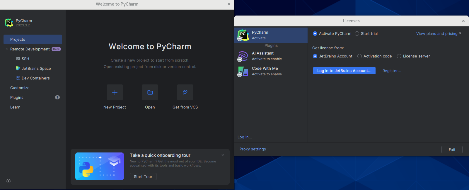469x190 pixels.
Task: Click the Exit button
Action: pyautogui.click(x=452, y=150)
